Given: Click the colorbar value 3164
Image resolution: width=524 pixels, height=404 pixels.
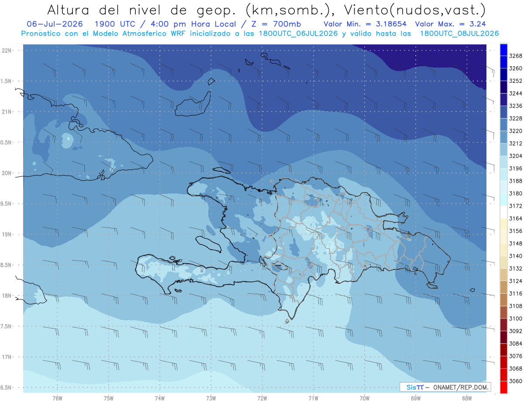Looking at the screenshot, I should [515, 218].
